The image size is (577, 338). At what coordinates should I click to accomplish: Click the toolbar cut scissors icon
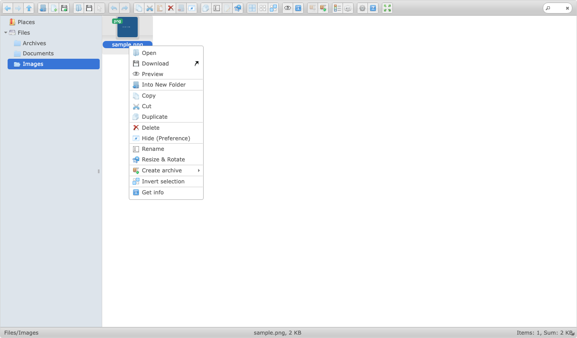click(x=150, y=8)
